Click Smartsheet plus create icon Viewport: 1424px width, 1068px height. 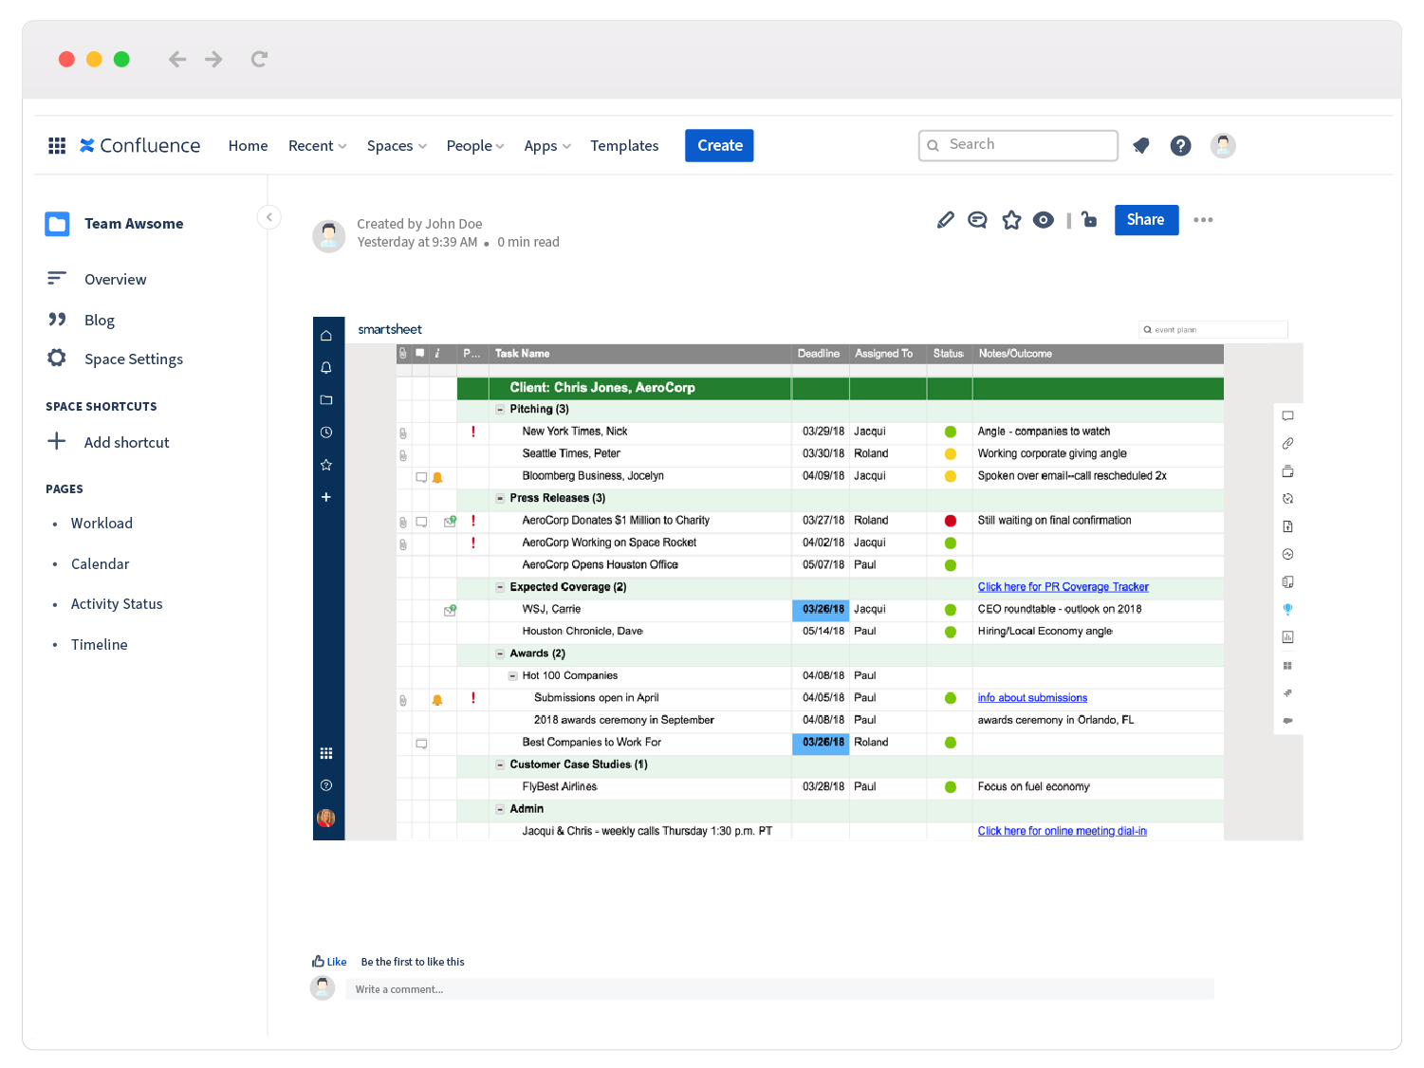[x=326, y=497]
